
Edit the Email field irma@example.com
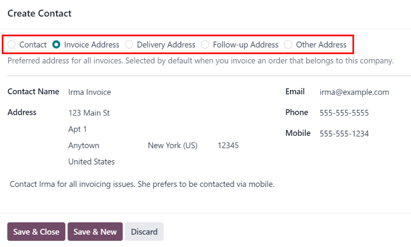click(x=354, y=92)
